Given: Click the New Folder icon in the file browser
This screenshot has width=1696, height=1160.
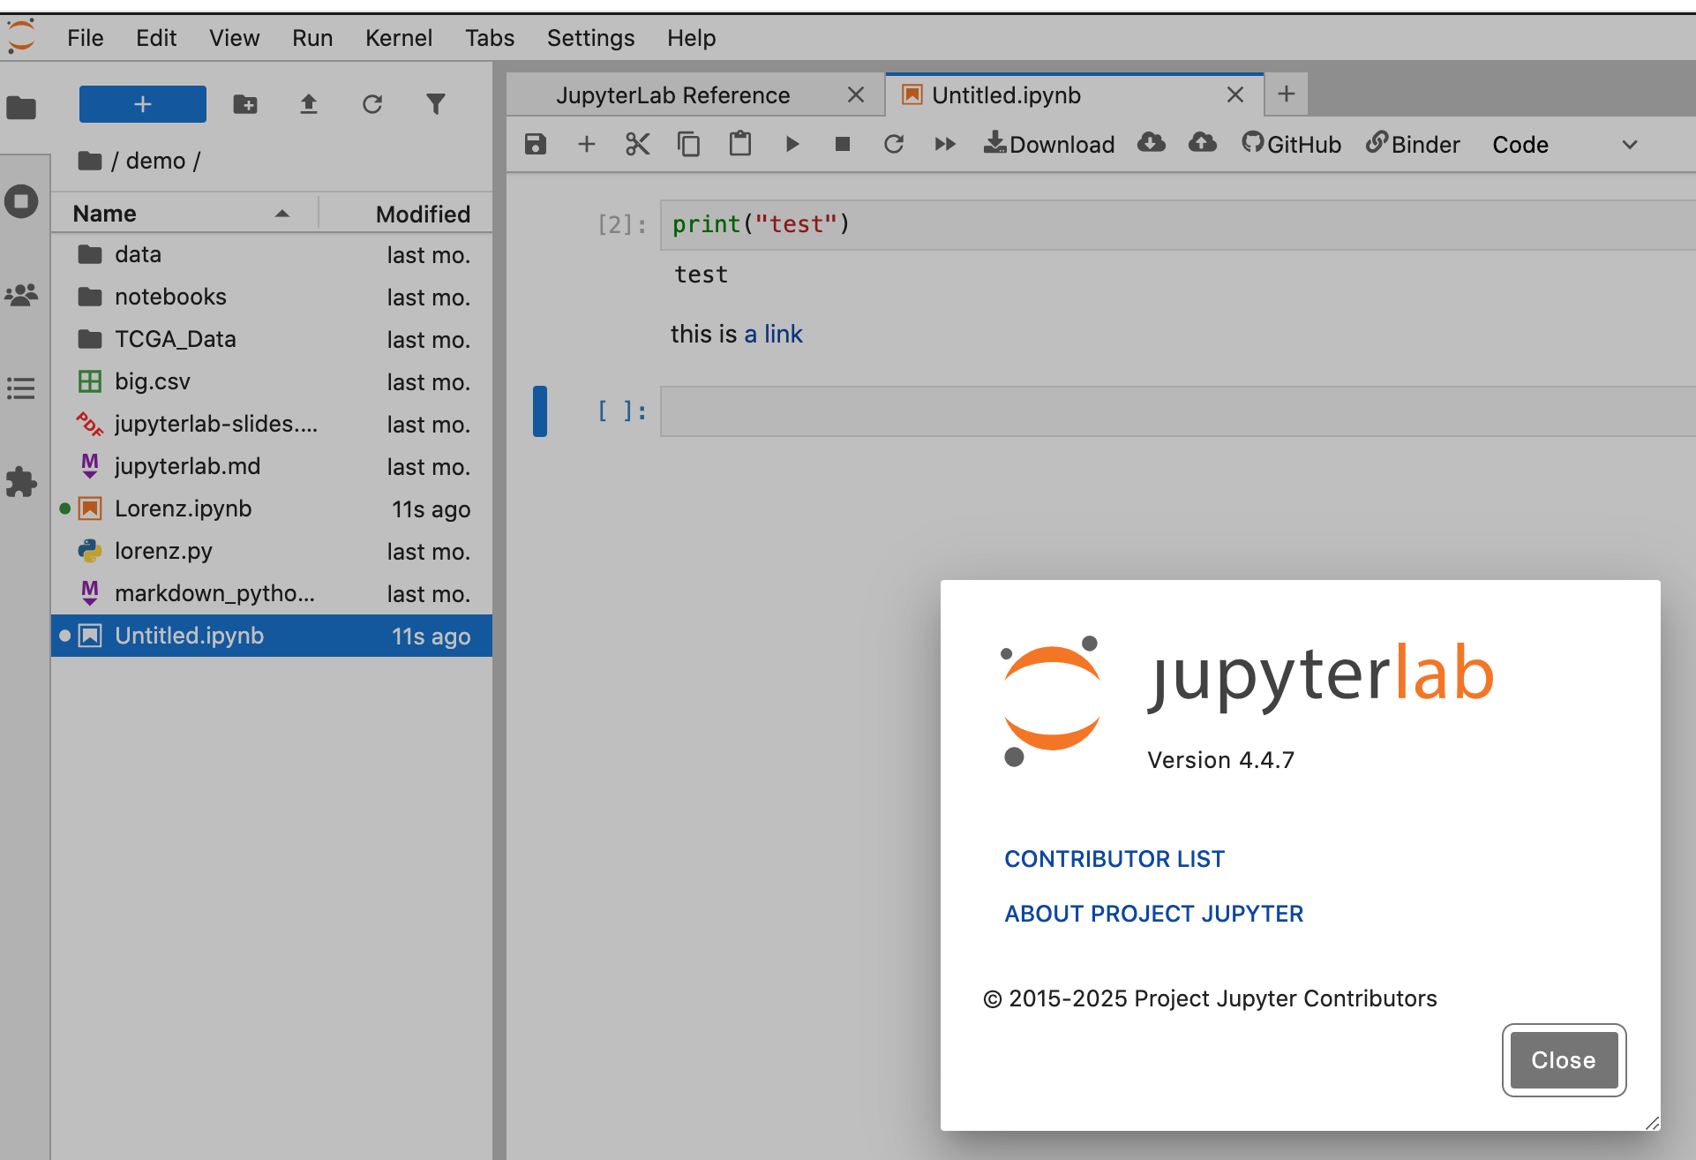Looking at the screenshot, I should click(245, 105).
